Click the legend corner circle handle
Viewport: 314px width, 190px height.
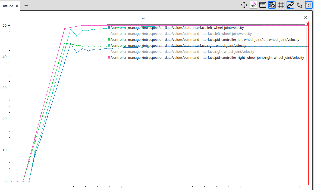306,24
